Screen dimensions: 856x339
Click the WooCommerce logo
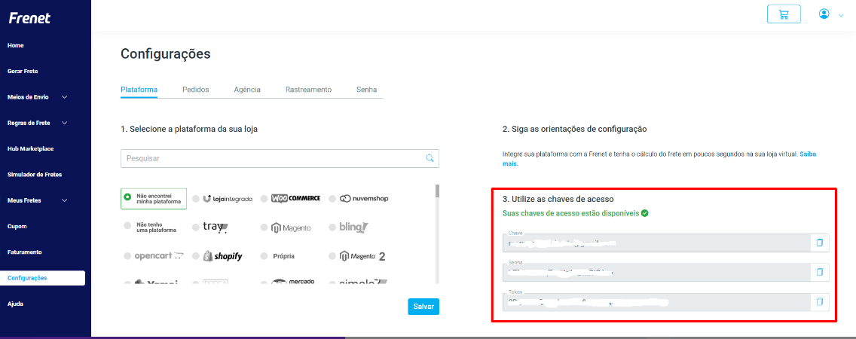tap(296, 198)
